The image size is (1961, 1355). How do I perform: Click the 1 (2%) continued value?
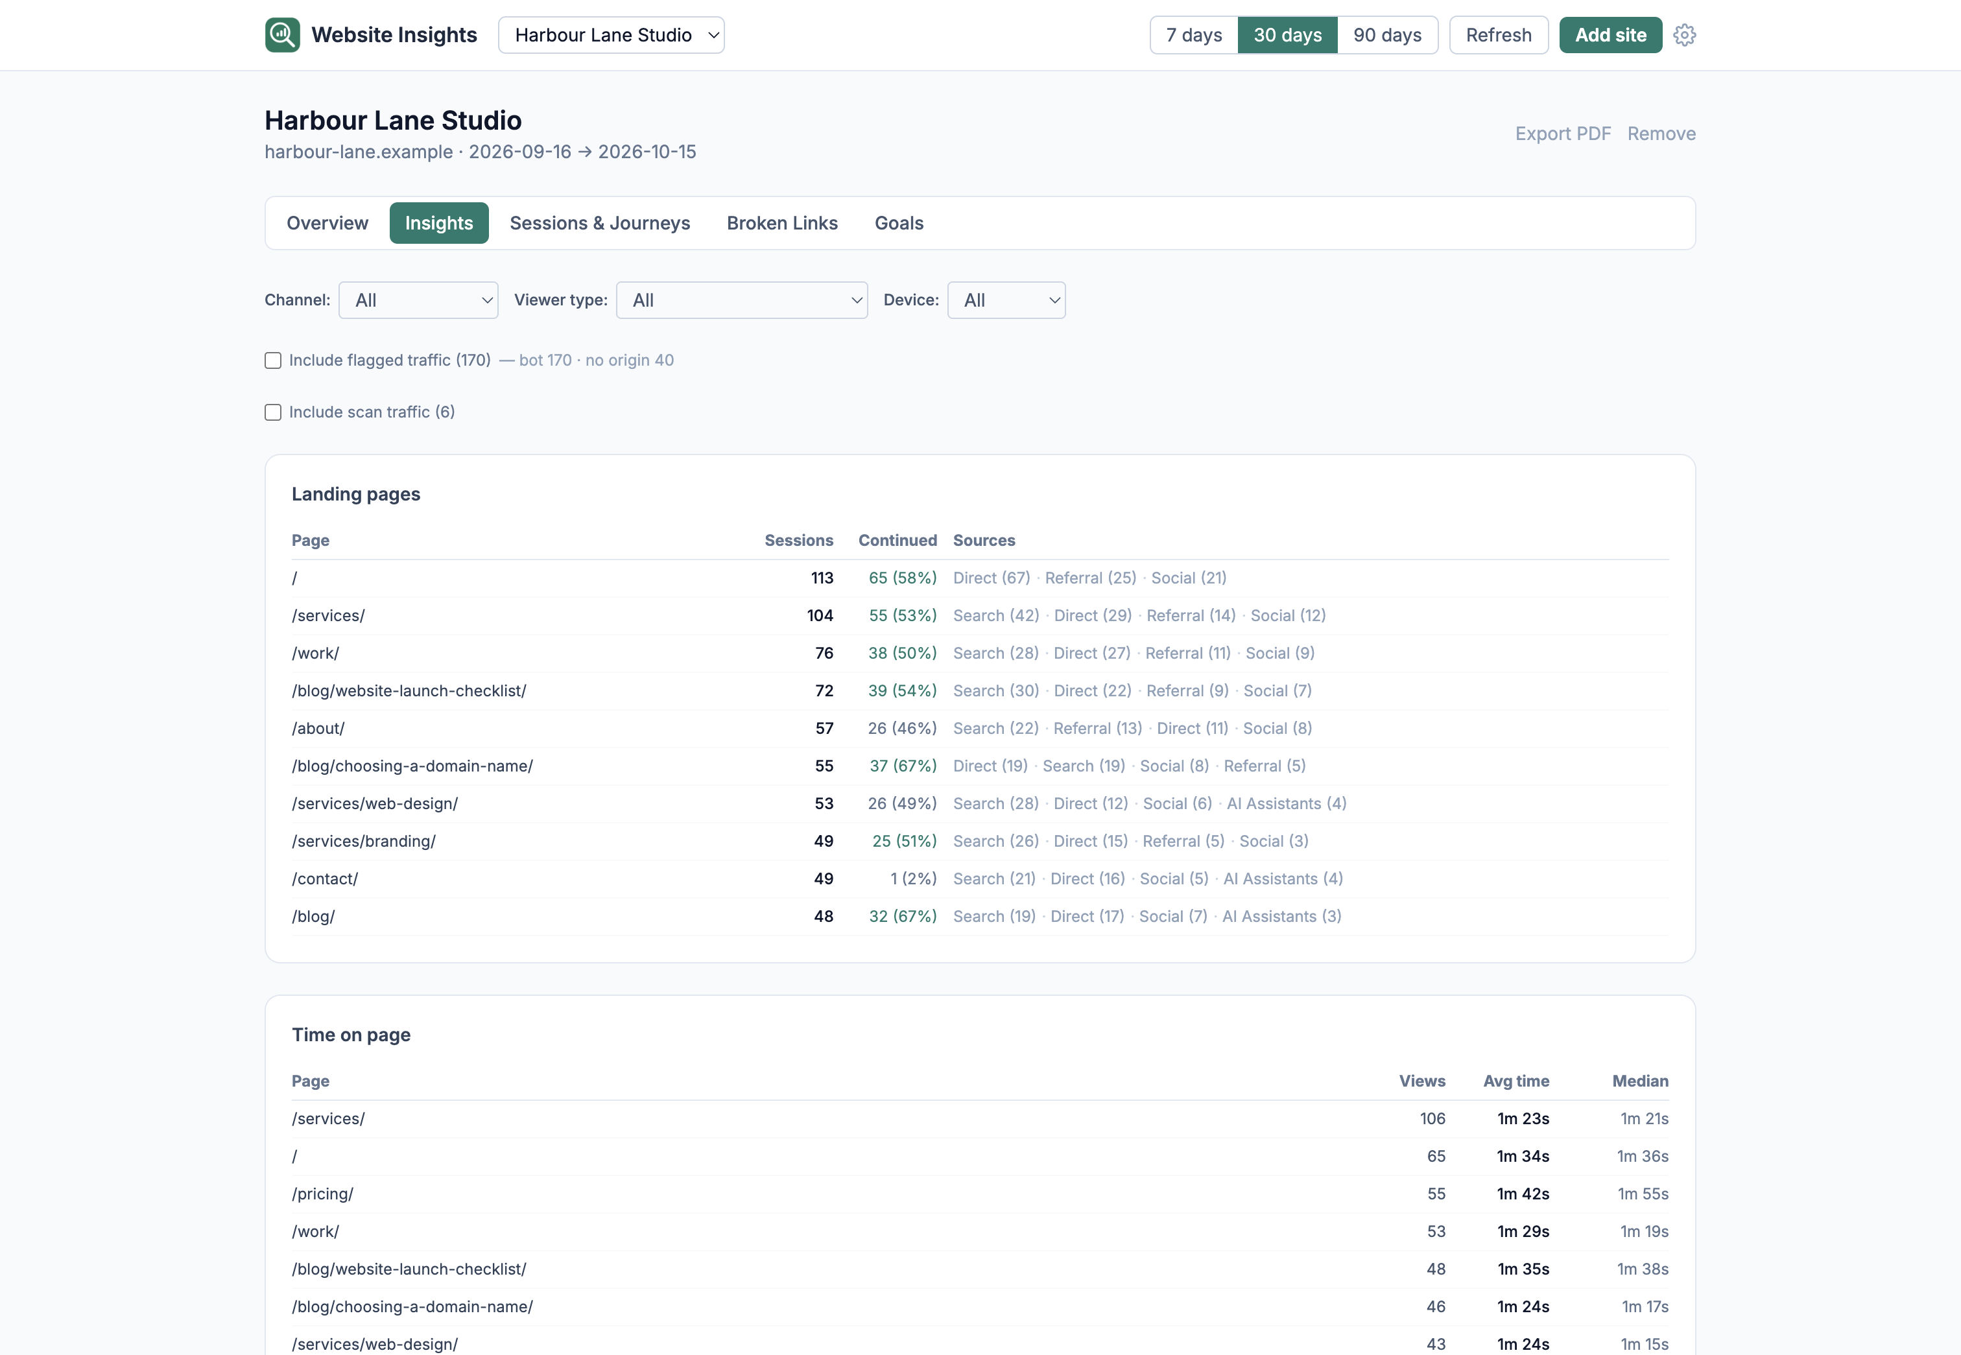[x=913, y=878]
